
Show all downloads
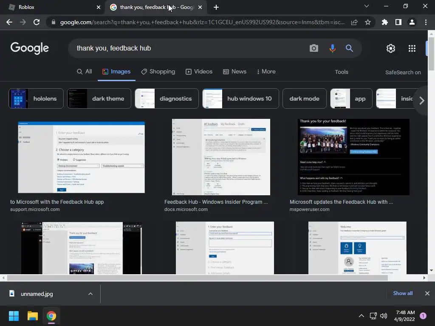click(x=403, y=293)
